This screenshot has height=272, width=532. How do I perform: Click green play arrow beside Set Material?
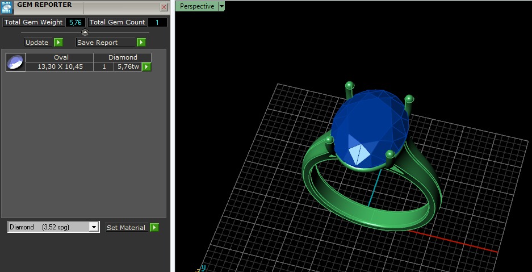(154, 228)
